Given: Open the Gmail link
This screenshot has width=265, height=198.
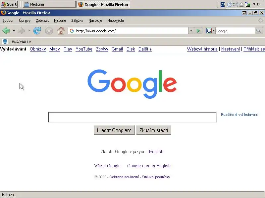Looking at the screenshot, I should pyautogui.click(x=117, y=49).
